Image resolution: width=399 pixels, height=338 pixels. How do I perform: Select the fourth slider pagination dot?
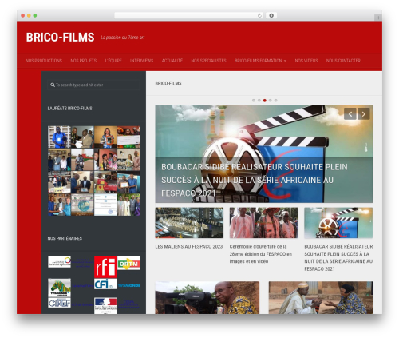point(271,101)
